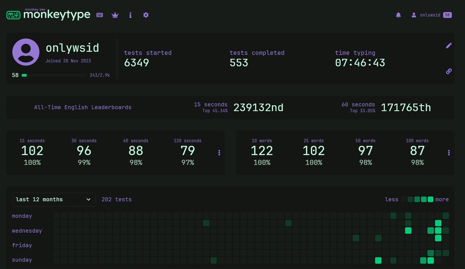Click the 239132nd rank
Screen dimensions: 465x269
point(258,107)
